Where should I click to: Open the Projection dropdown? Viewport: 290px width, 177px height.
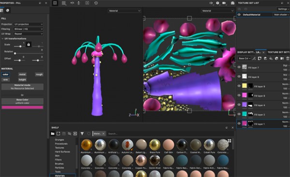click(x=29, y=24)
